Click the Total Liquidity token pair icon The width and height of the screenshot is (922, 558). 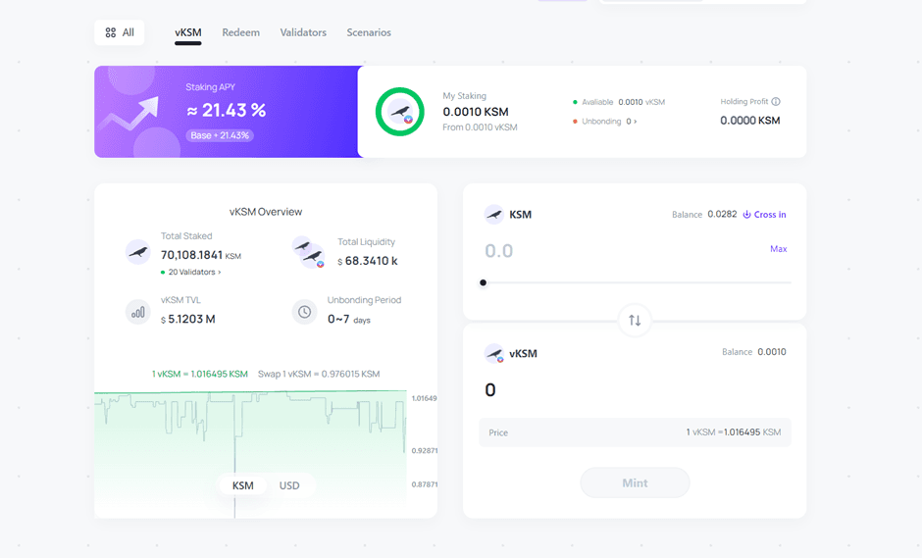tap(310, 252)
